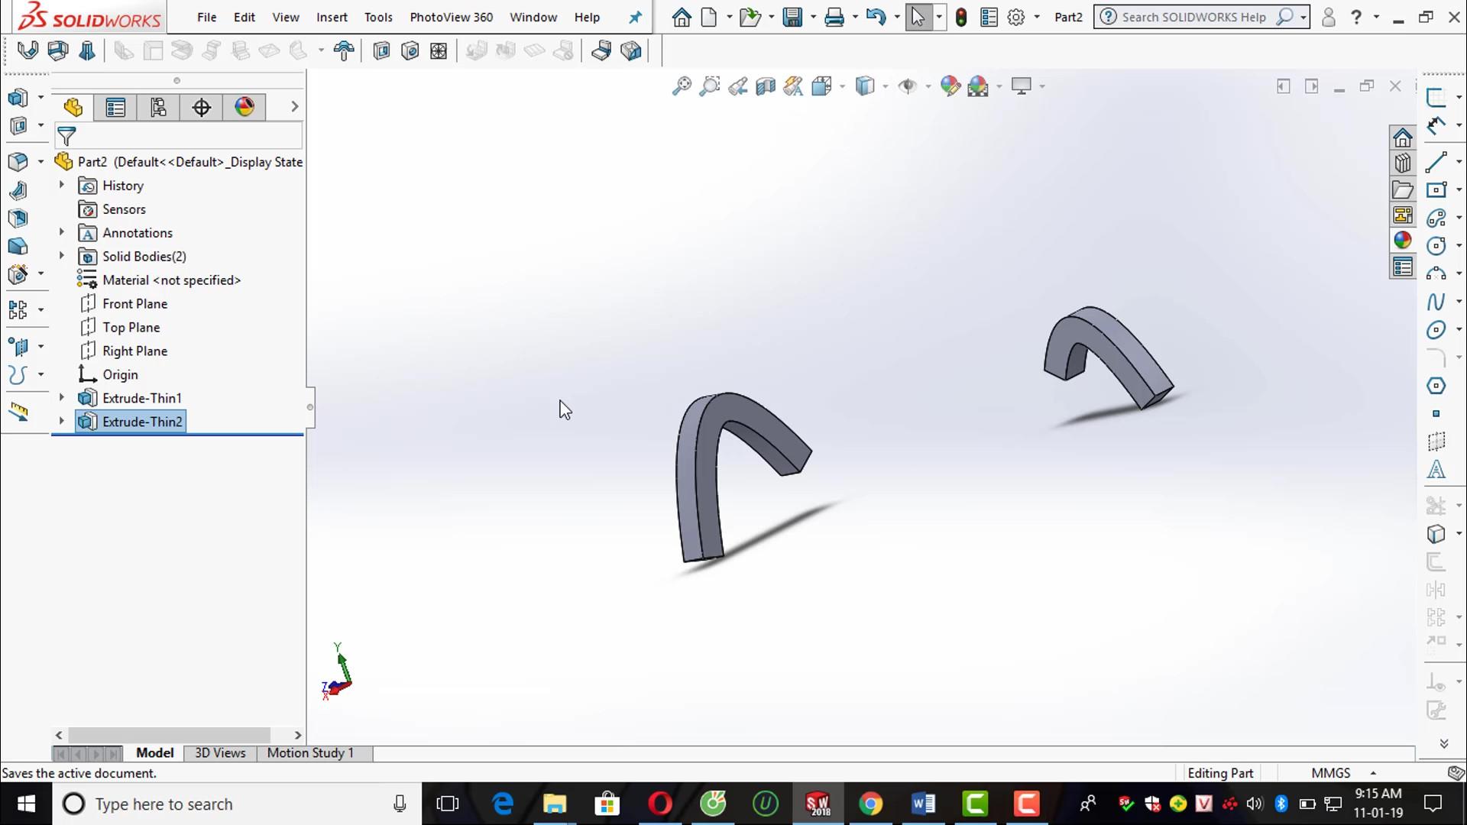The width and height of the screenshot is (1467, 825).
Task: Switch to the Motion Study 1 tab
Action: coord(310,753)
